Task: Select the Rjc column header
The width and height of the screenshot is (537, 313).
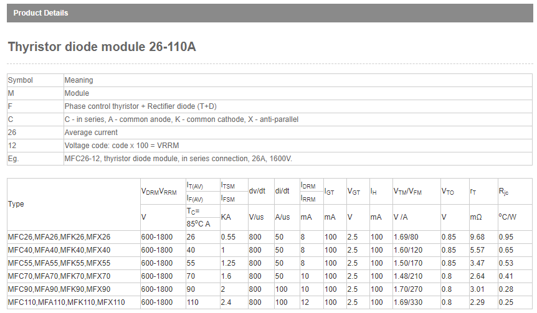Action: [503, 192]
